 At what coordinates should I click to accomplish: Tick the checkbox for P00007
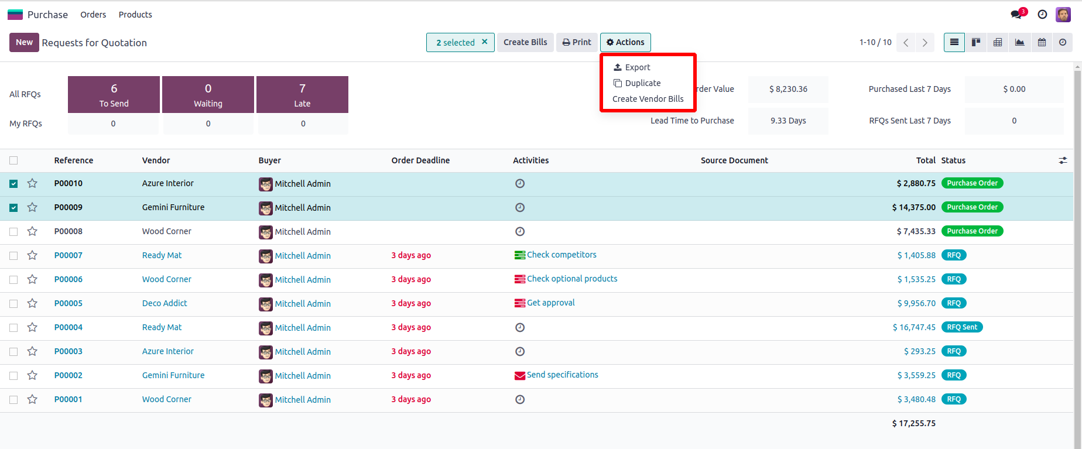click(13, 256)
